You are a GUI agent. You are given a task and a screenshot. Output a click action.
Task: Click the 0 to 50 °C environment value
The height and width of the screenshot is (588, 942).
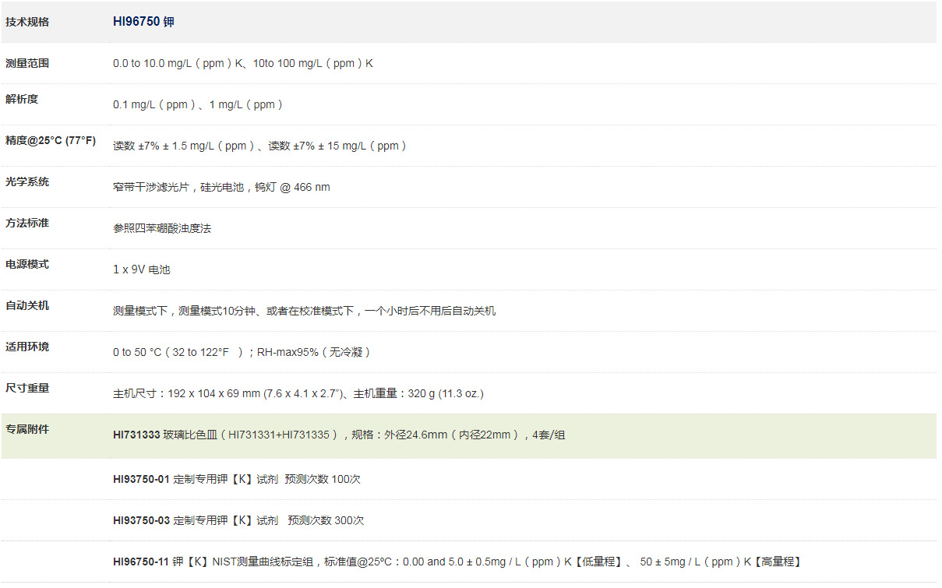pos(242,352)
